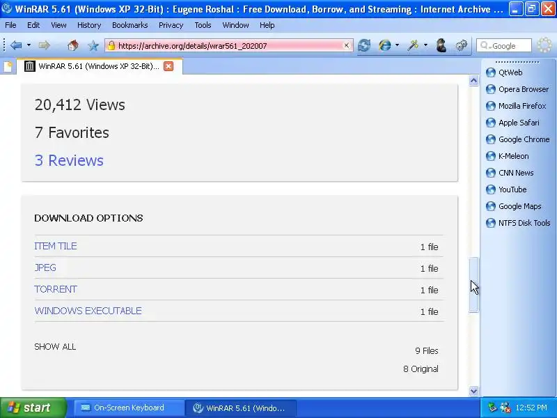Open the NTFS Disk Tools bookmark

coord(518,223)
